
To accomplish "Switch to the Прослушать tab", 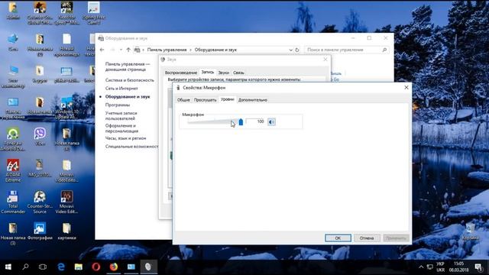I will tap(205, 100).
